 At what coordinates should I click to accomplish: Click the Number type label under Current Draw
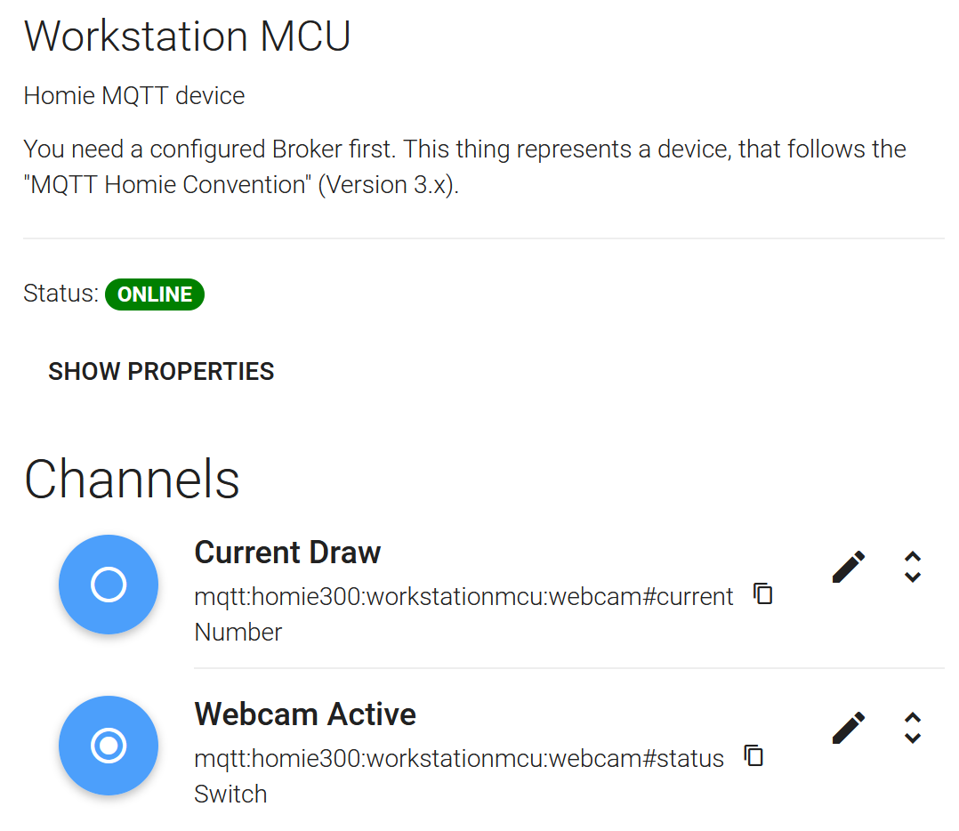pyautogui.click(x=238, y=633)
